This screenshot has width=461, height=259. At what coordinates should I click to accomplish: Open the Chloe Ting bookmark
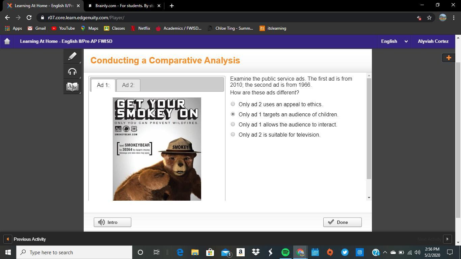(x=231, y=28)
